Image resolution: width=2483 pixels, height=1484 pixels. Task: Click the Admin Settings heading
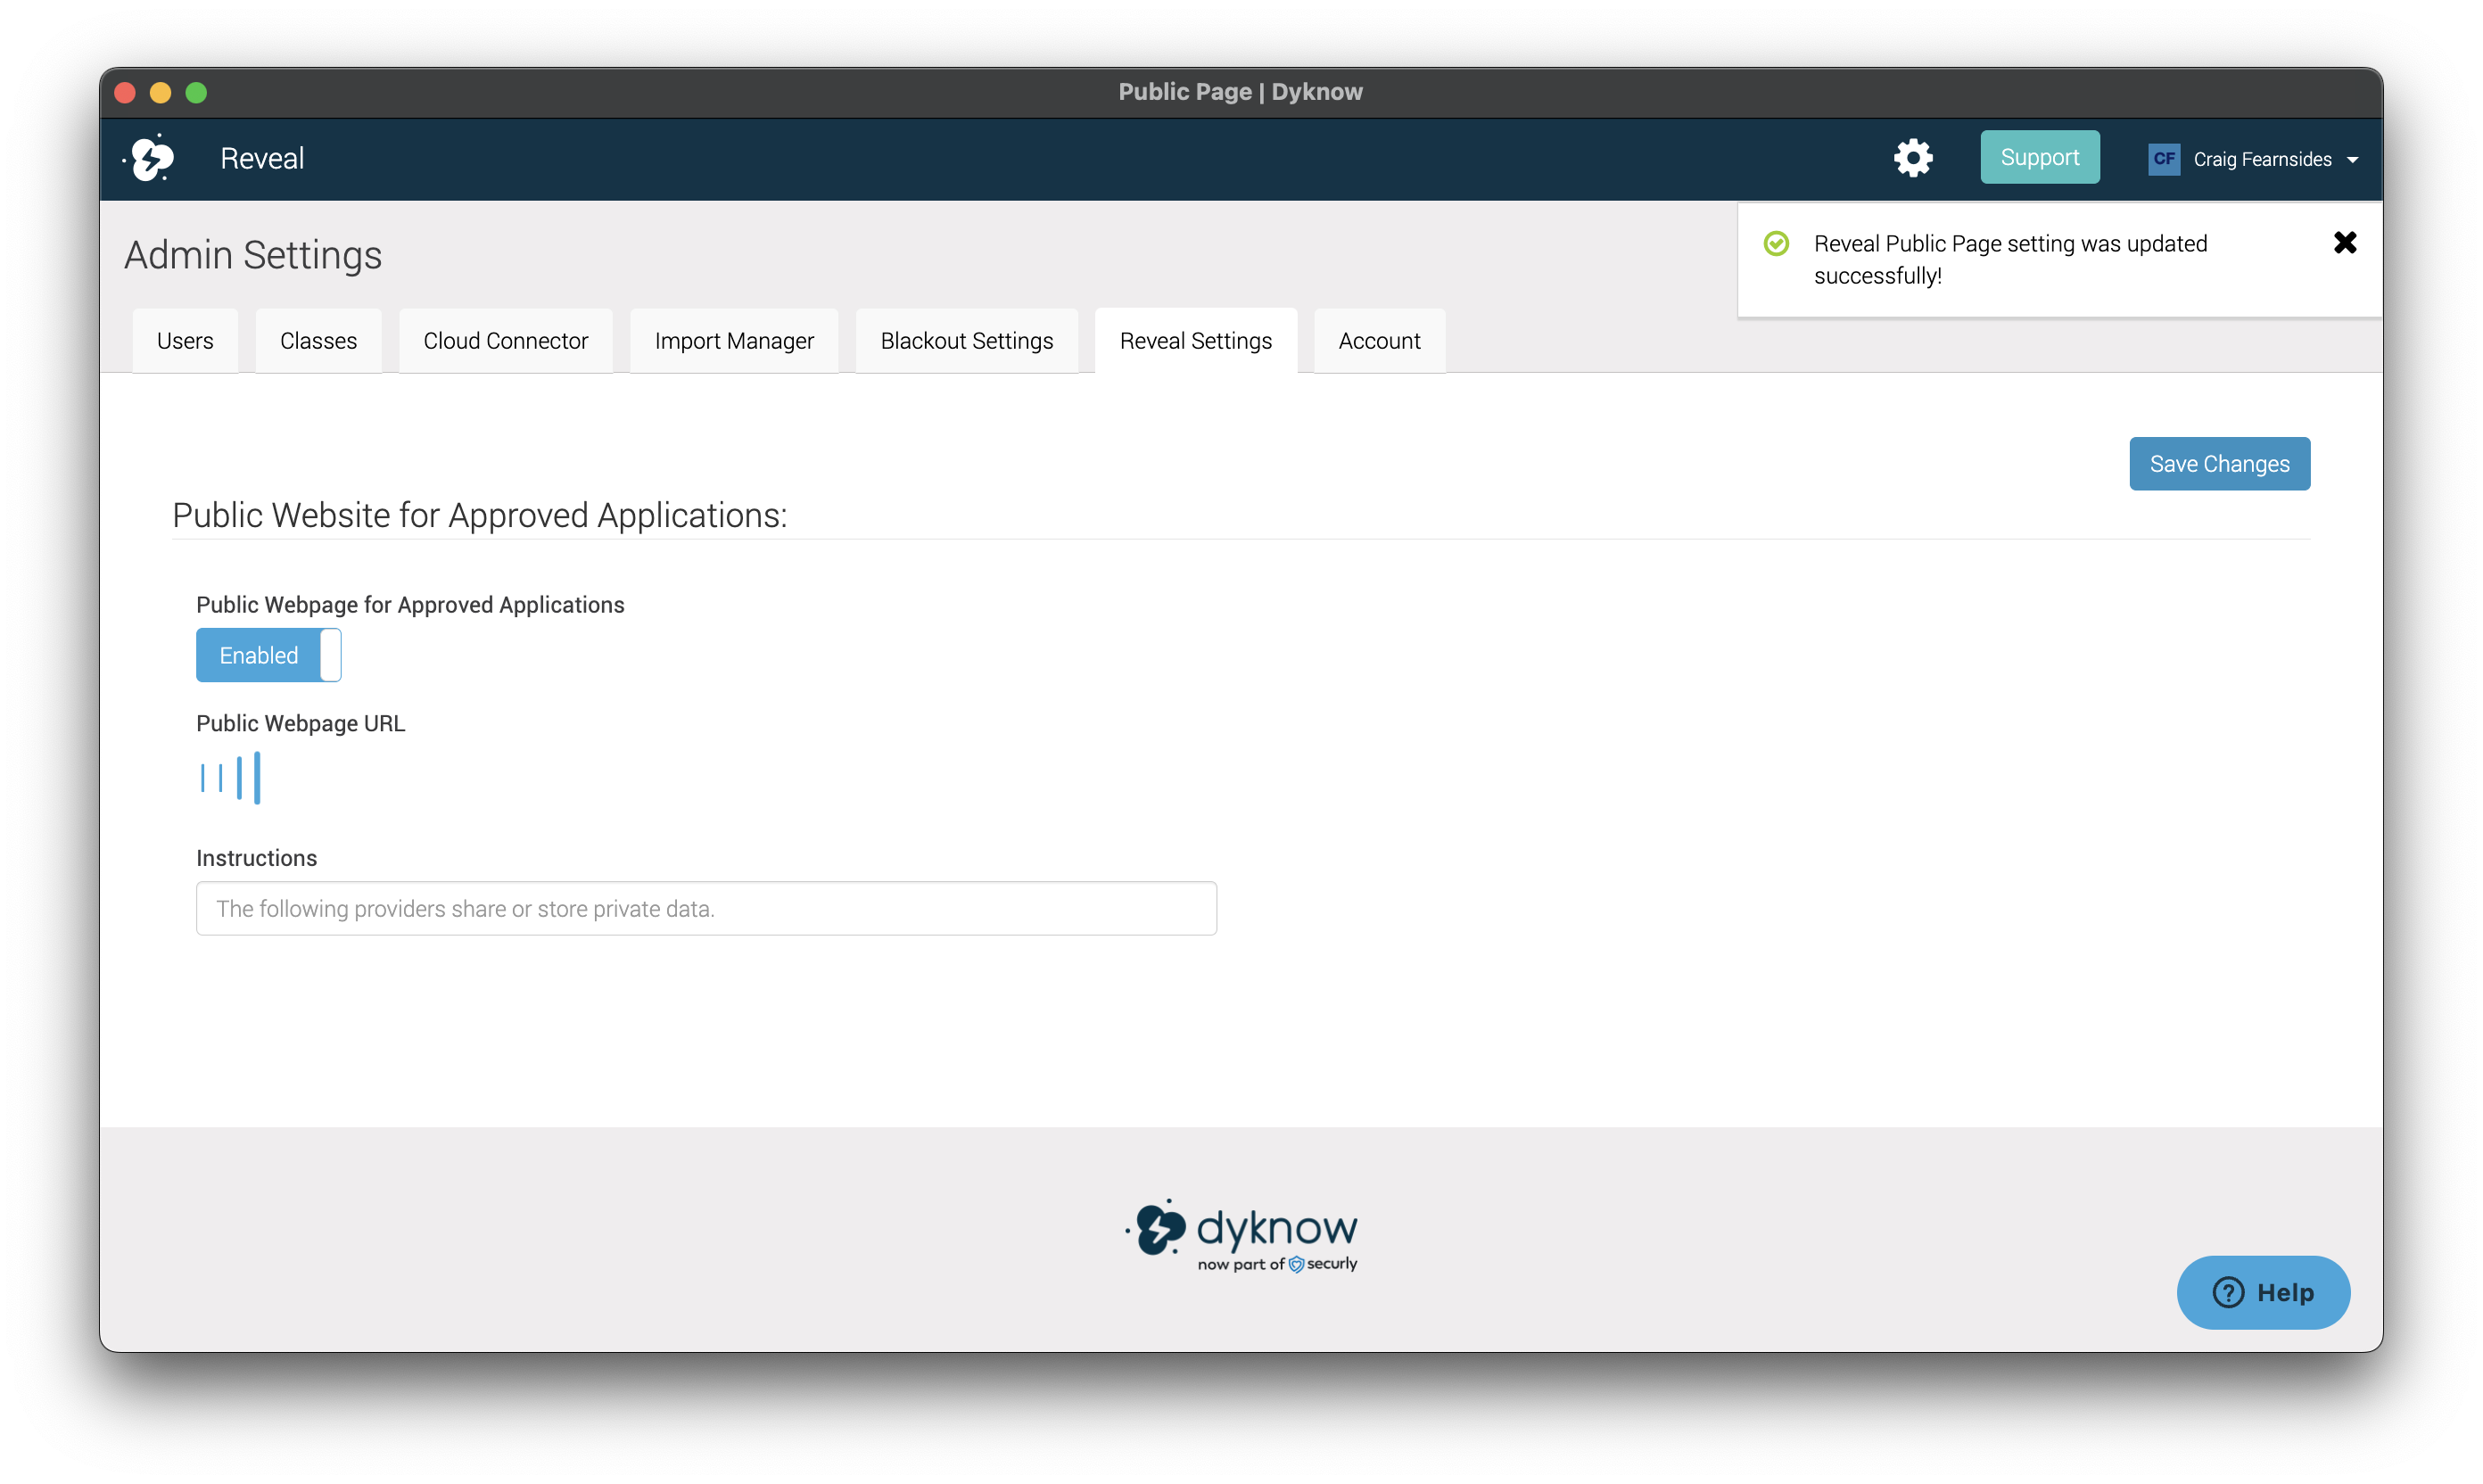[x=253, y=255]
